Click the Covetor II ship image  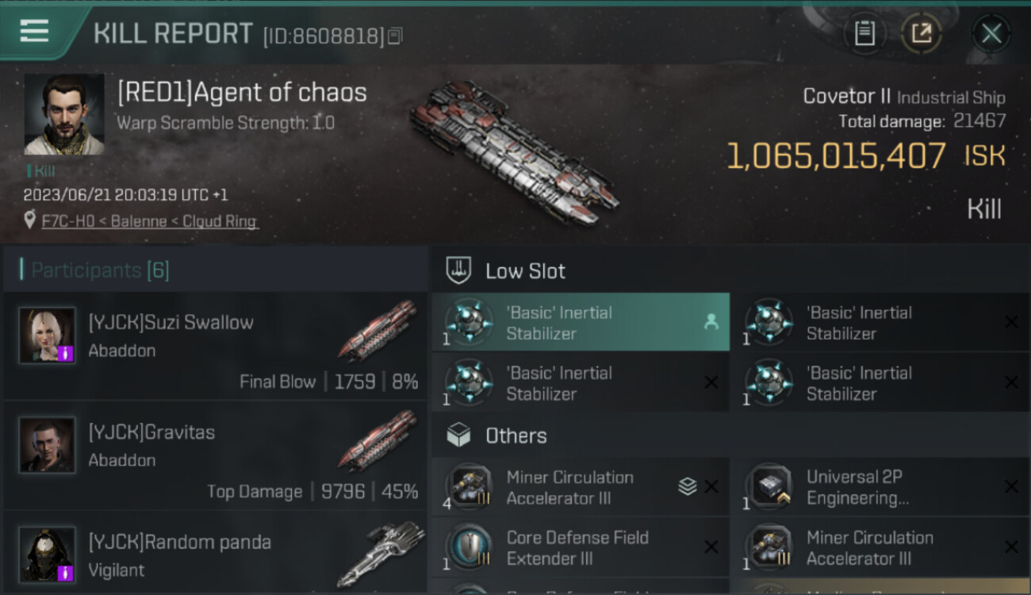513,151
